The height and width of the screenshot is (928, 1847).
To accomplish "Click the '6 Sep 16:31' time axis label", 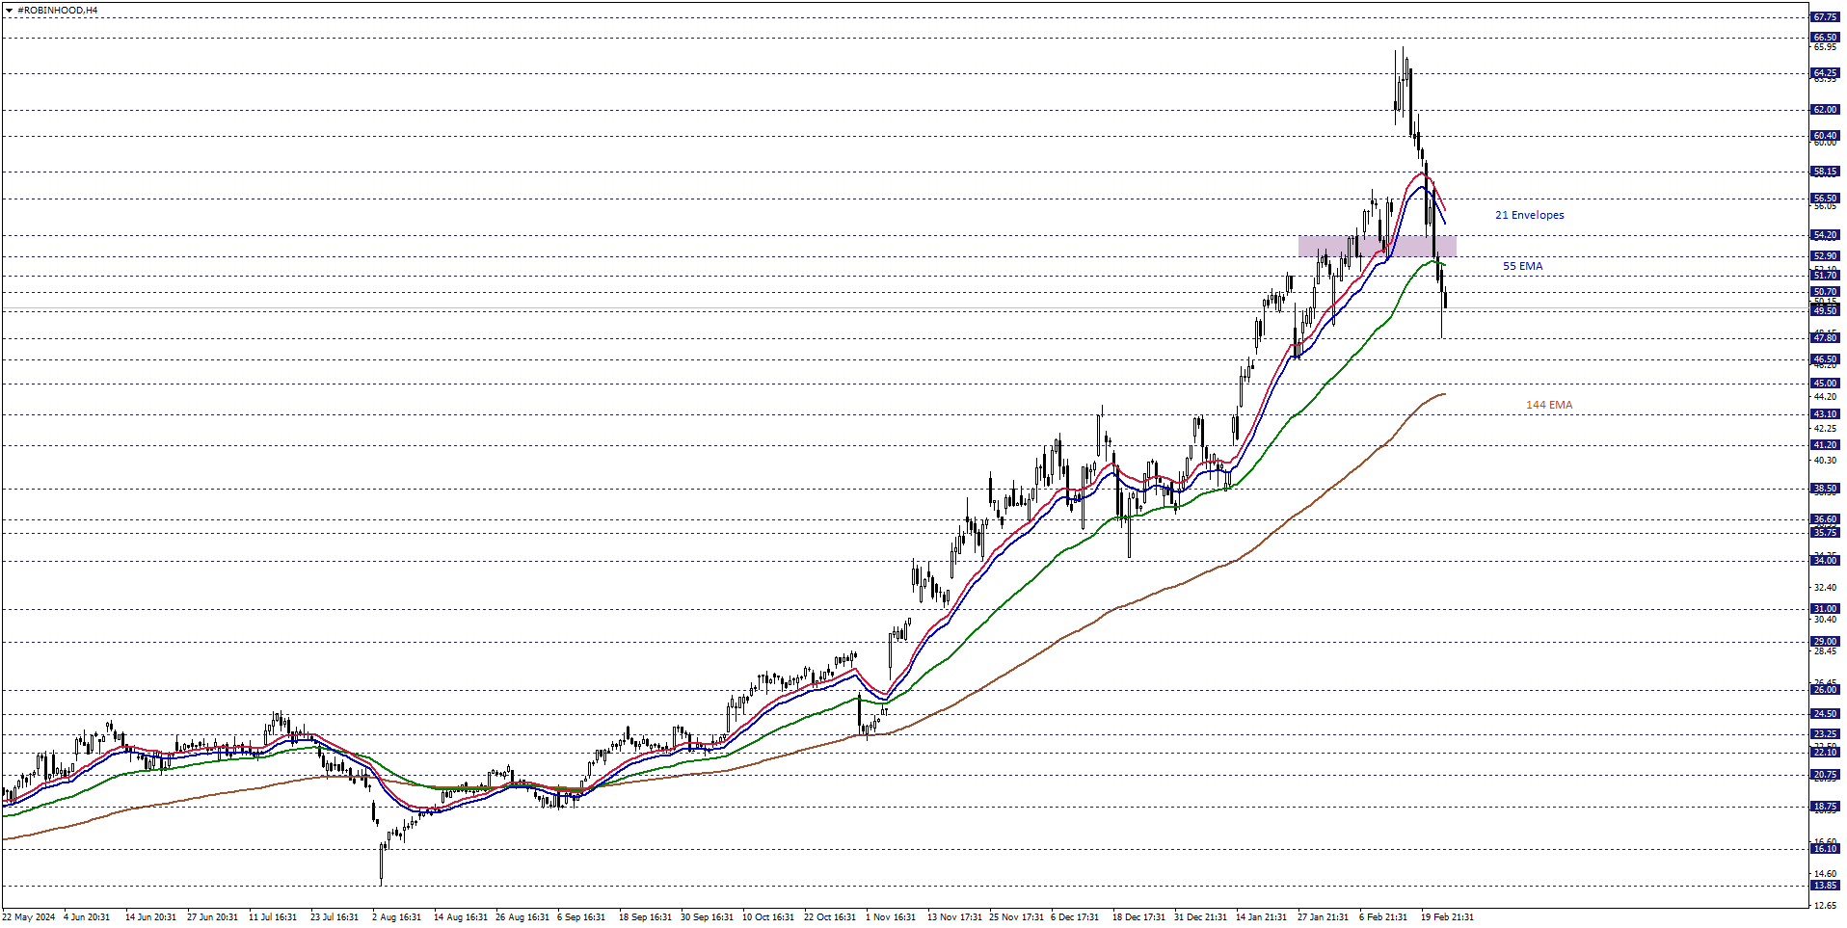I will pyautogui.click(x=581, y=917).
